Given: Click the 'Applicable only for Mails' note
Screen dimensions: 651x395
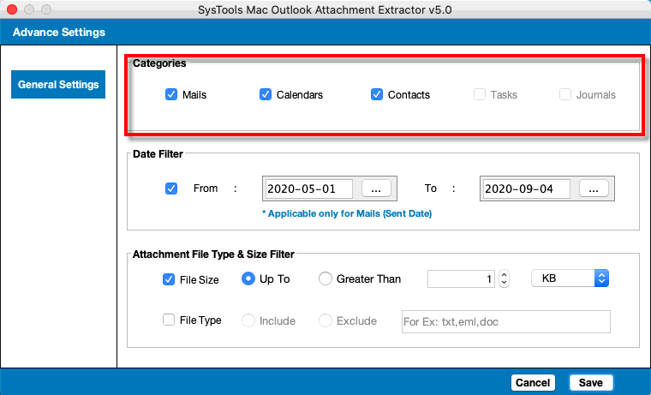Looking at the screenshot, I should point(347,213).
